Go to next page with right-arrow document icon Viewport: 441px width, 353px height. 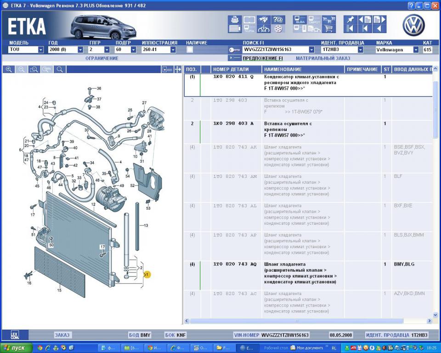click(379, 19)
